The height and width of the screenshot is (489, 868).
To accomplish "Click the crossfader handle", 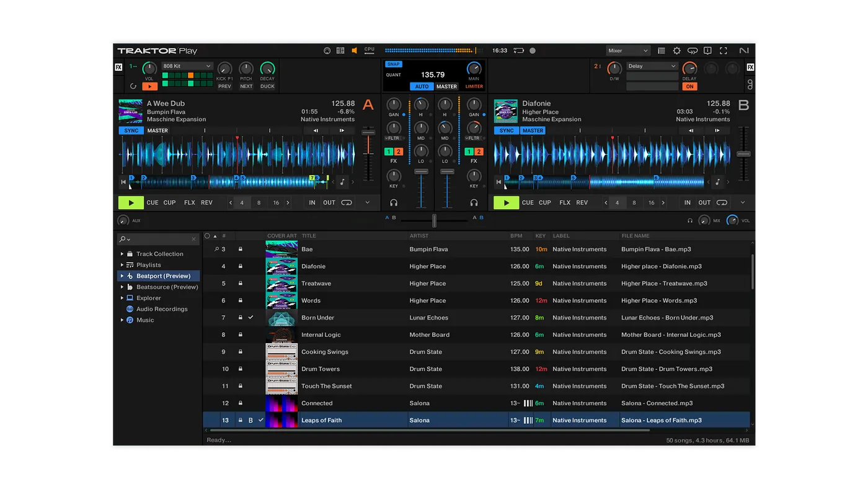I will [434, 220].
